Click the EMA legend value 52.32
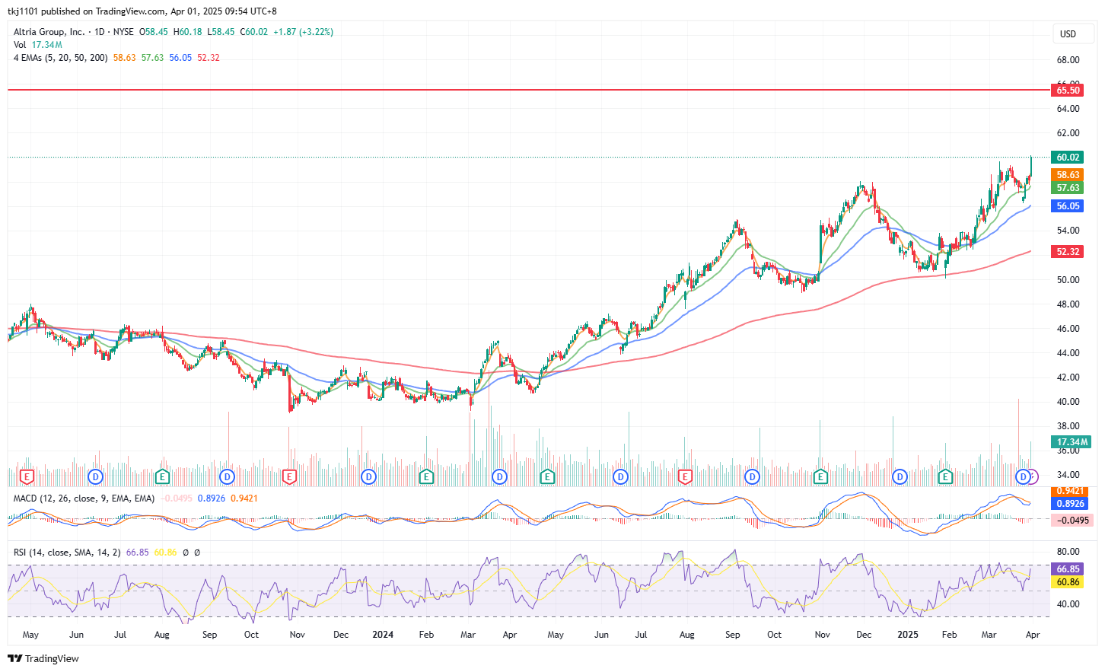 209,58
